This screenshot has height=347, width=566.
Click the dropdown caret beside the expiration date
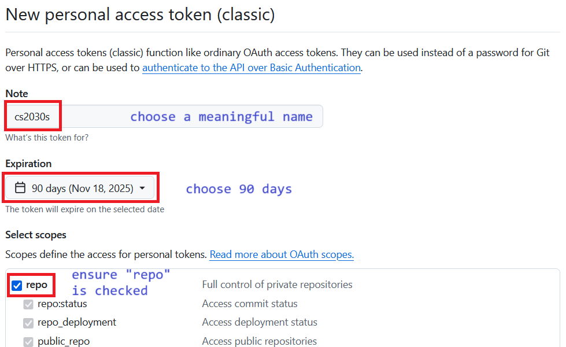click(142, 187)
